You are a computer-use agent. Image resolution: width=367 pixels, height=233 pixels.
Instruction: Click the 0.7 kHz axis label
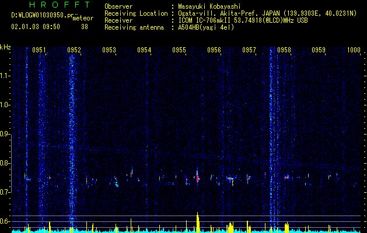point(5,192)
